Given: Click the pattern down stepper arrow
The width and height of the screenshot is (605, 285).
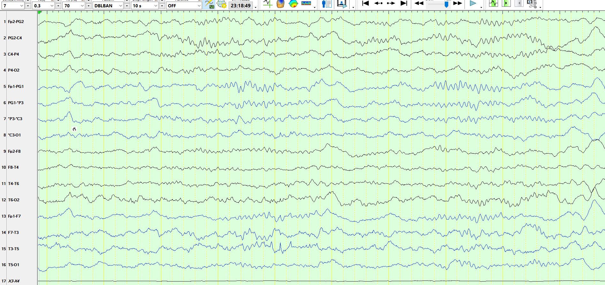Looking at the screenshot, I should coord(127,6).
